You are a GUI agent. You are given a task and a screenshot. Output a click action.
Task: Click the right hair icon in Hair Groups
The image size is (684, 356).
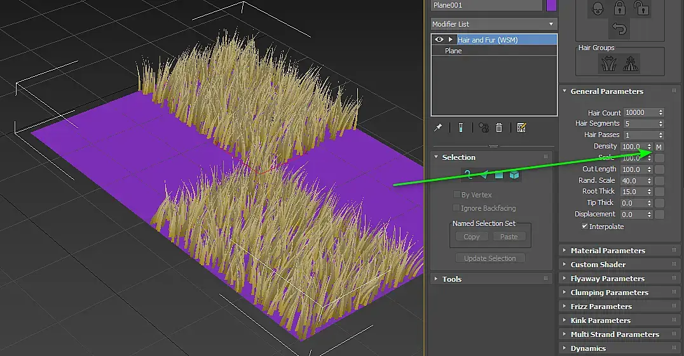pyautogui.click(x=631, y=63)
